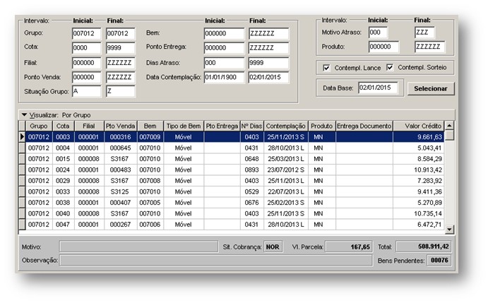Click the Bem Final input field

click(x=268, y=34)
